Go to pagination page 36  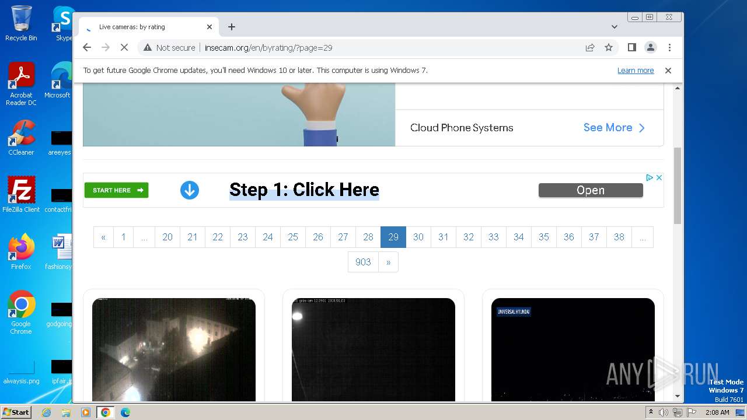click(569, 237)
